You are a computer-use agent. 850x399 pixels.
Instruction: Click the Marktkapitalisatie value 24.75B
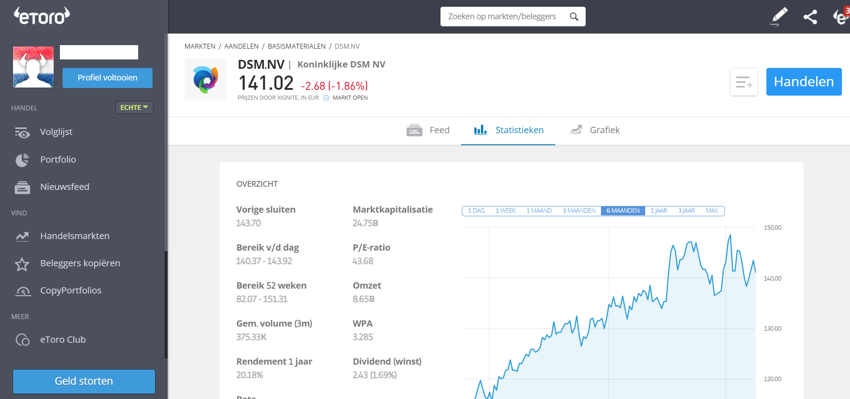365,223
